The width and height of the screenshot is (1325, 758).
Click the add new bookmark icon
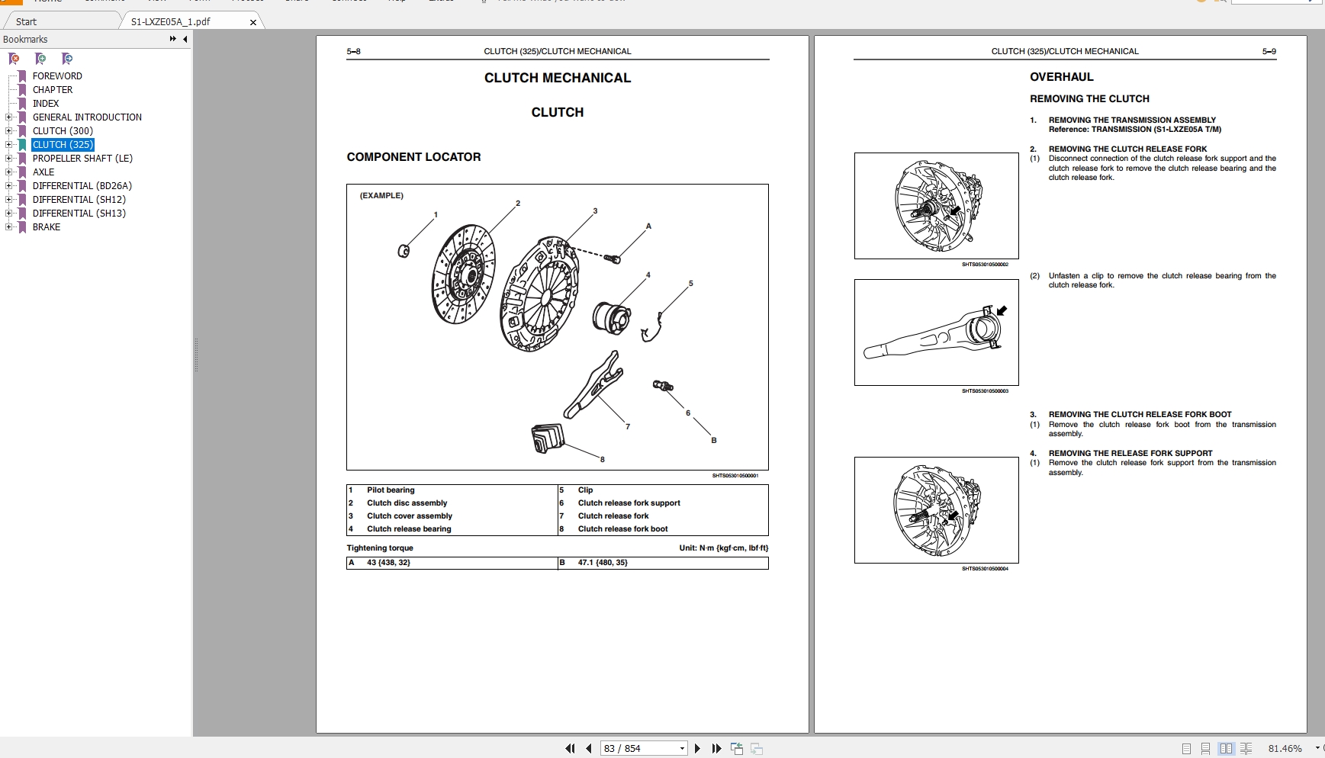point(40,59)
